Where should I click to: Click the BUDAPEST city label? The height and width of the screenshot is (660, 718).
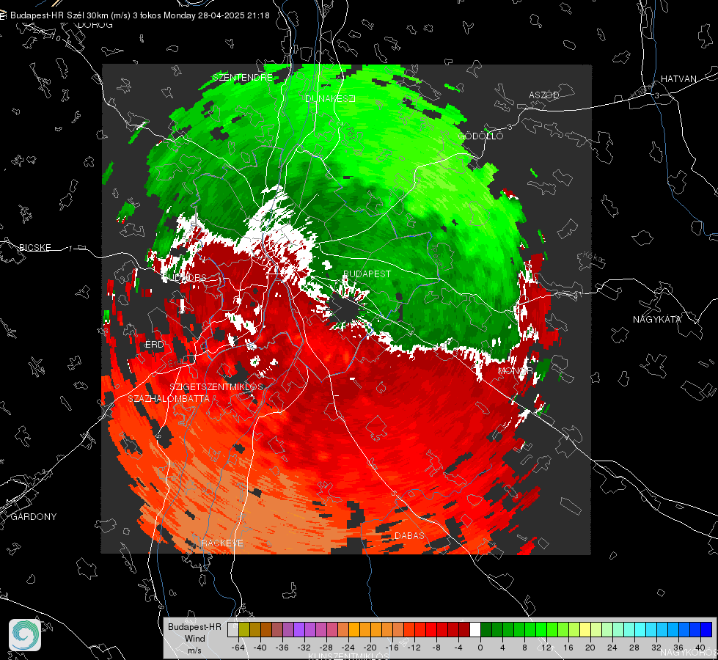point(367,274)
